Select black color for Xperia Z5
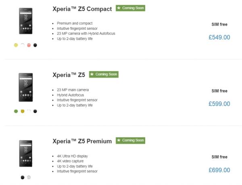 (35, 111)
